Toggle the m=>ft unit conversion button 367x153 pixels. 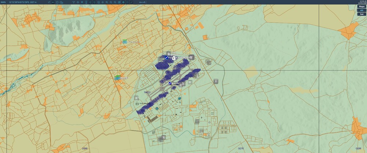(x=142, y=2)
